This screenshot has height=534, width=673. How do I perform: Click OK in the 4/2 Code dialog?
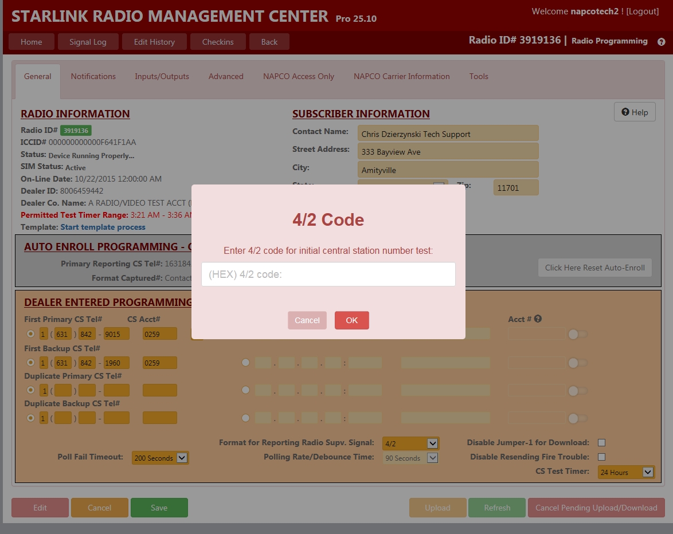(352, 320)
